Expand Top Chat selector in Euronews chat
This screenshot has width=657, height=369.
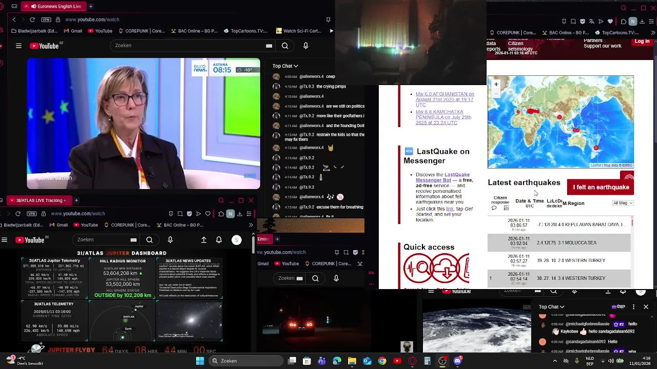pyautogui.click(x=285, y=66)
